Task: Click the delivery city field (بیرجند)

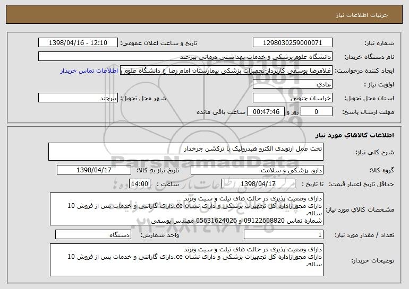Action: coord(78,98)
